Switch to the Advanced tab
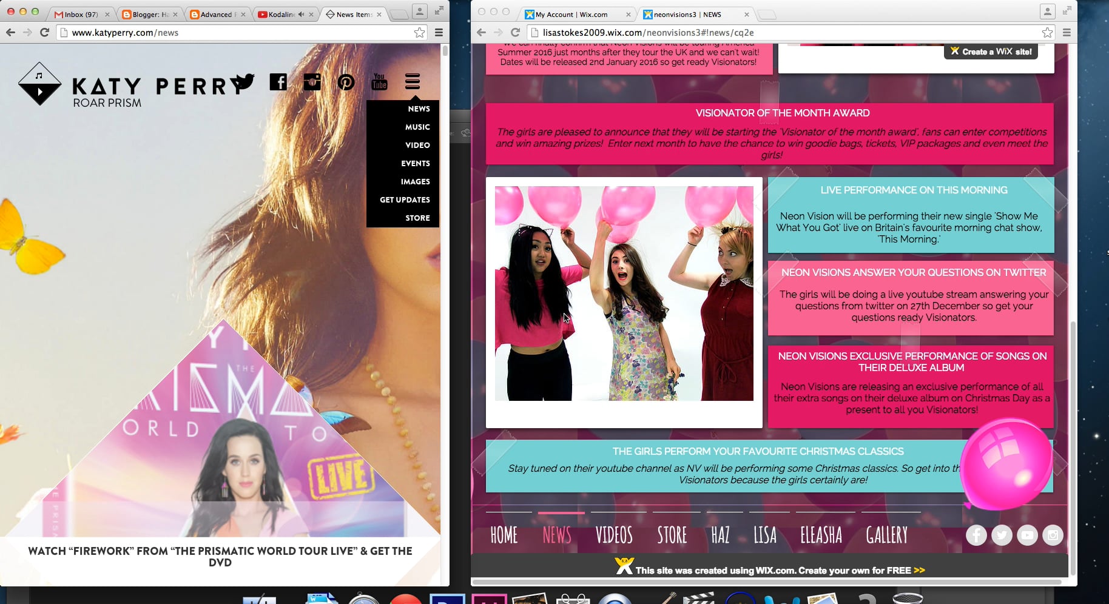The image size is (1109, 604). pos(218,14)
